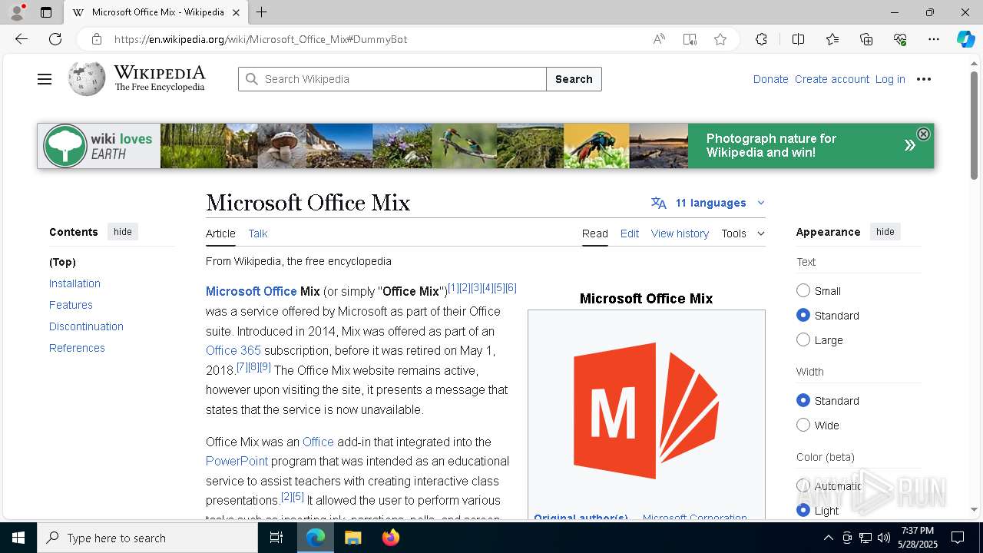Viewport: 983px width, 553px height.
Task: Close the Wiki Loves Earth banner
Action: (x=923, y=134)
